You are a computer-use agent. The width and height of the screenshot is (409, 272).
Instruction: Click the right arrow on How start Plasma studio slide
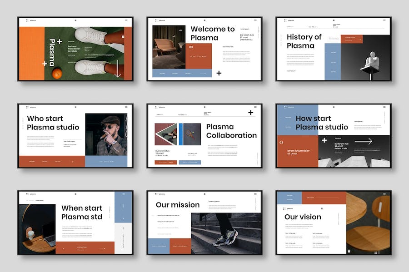click(363, 141)
